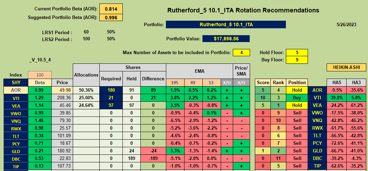The width and height of the screenshot is (368, 171).
Task: Click the VNQ ticker in first column
Action: click(16, 121)
